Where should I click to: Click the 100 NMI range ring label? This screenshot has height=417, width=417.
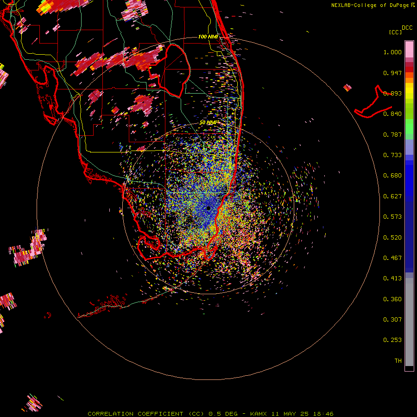click(x=208, y=37)
